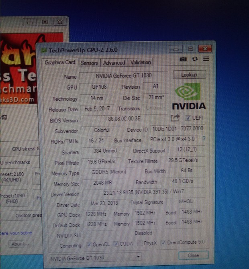The height and width of the screenshot is (269, 249).
Task: Click the Memory Type value GDDR5 (Micron)
Action: pos(109,172)
